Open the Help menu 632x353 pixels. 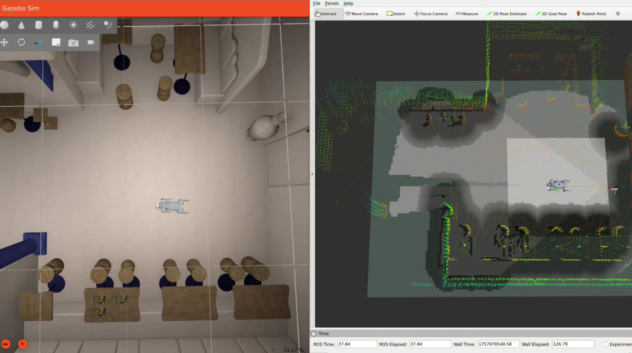[x=348, y=3]
